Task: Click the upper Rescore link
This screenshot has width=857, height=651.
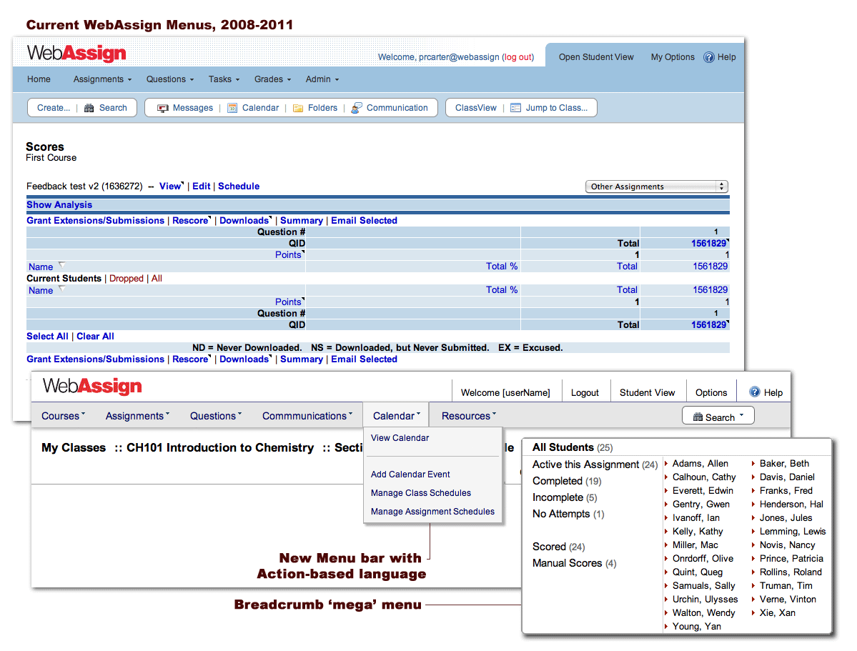Action: (191, 221)
